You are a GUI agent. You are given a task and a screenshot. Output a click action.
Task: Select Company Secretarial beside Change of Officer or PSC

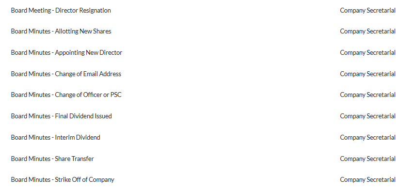pos(367,95)
